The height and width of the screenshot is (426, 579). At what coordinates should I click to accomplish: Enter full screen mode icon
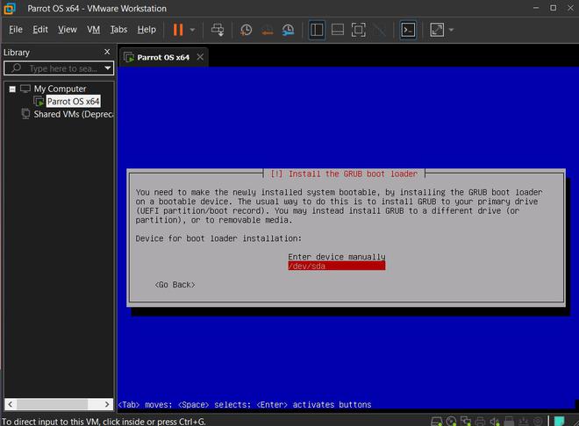(x=359, y=30)
